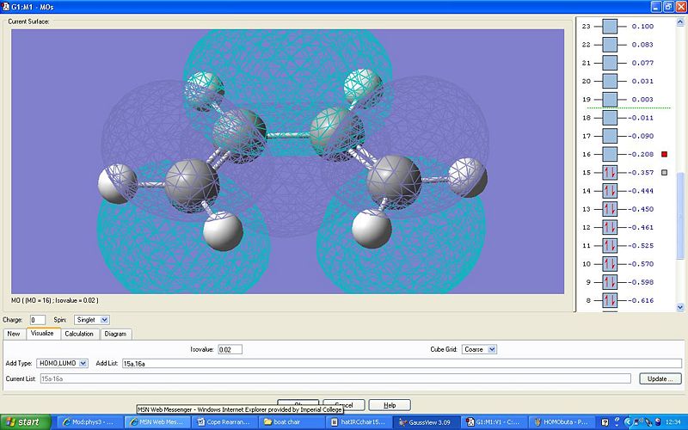Click occupied orbital 8 box

pos(610,300)
